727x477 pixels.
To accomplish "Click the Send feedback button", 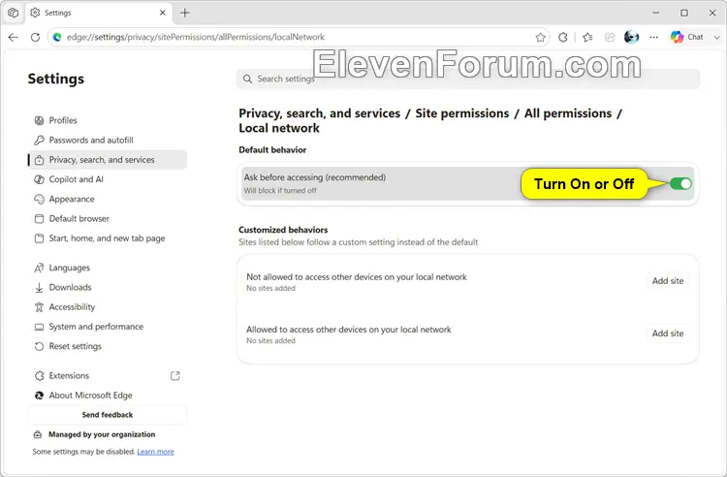I will (108, 415).
